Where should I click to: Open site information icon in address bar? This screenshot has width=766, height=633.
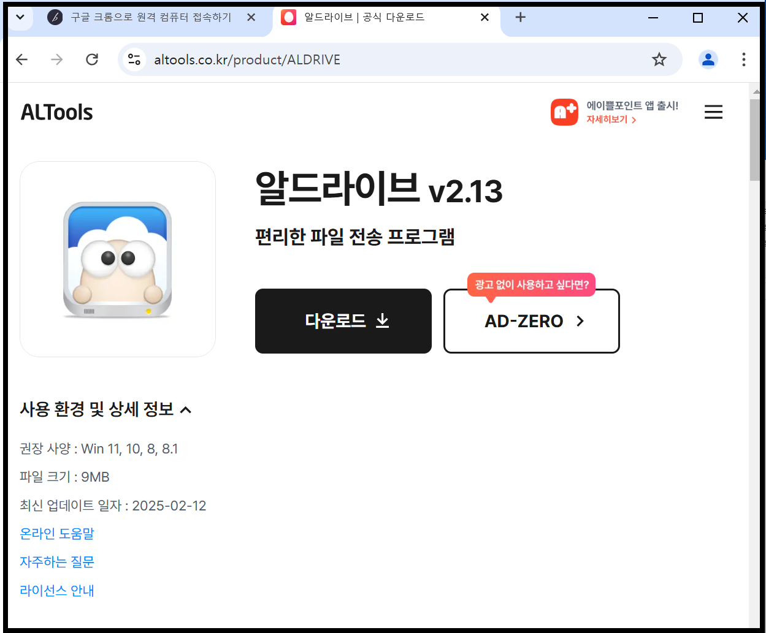(x=134, y=59)
